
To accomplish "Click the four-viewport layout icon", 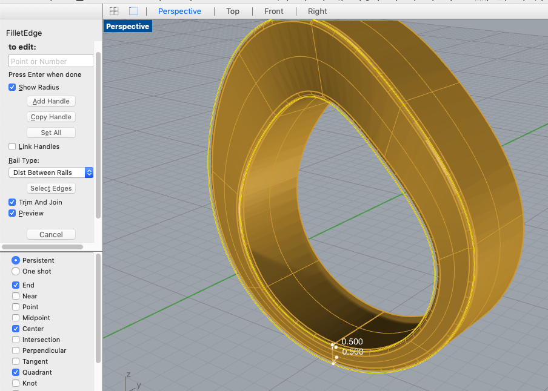I will pos(113,11).
